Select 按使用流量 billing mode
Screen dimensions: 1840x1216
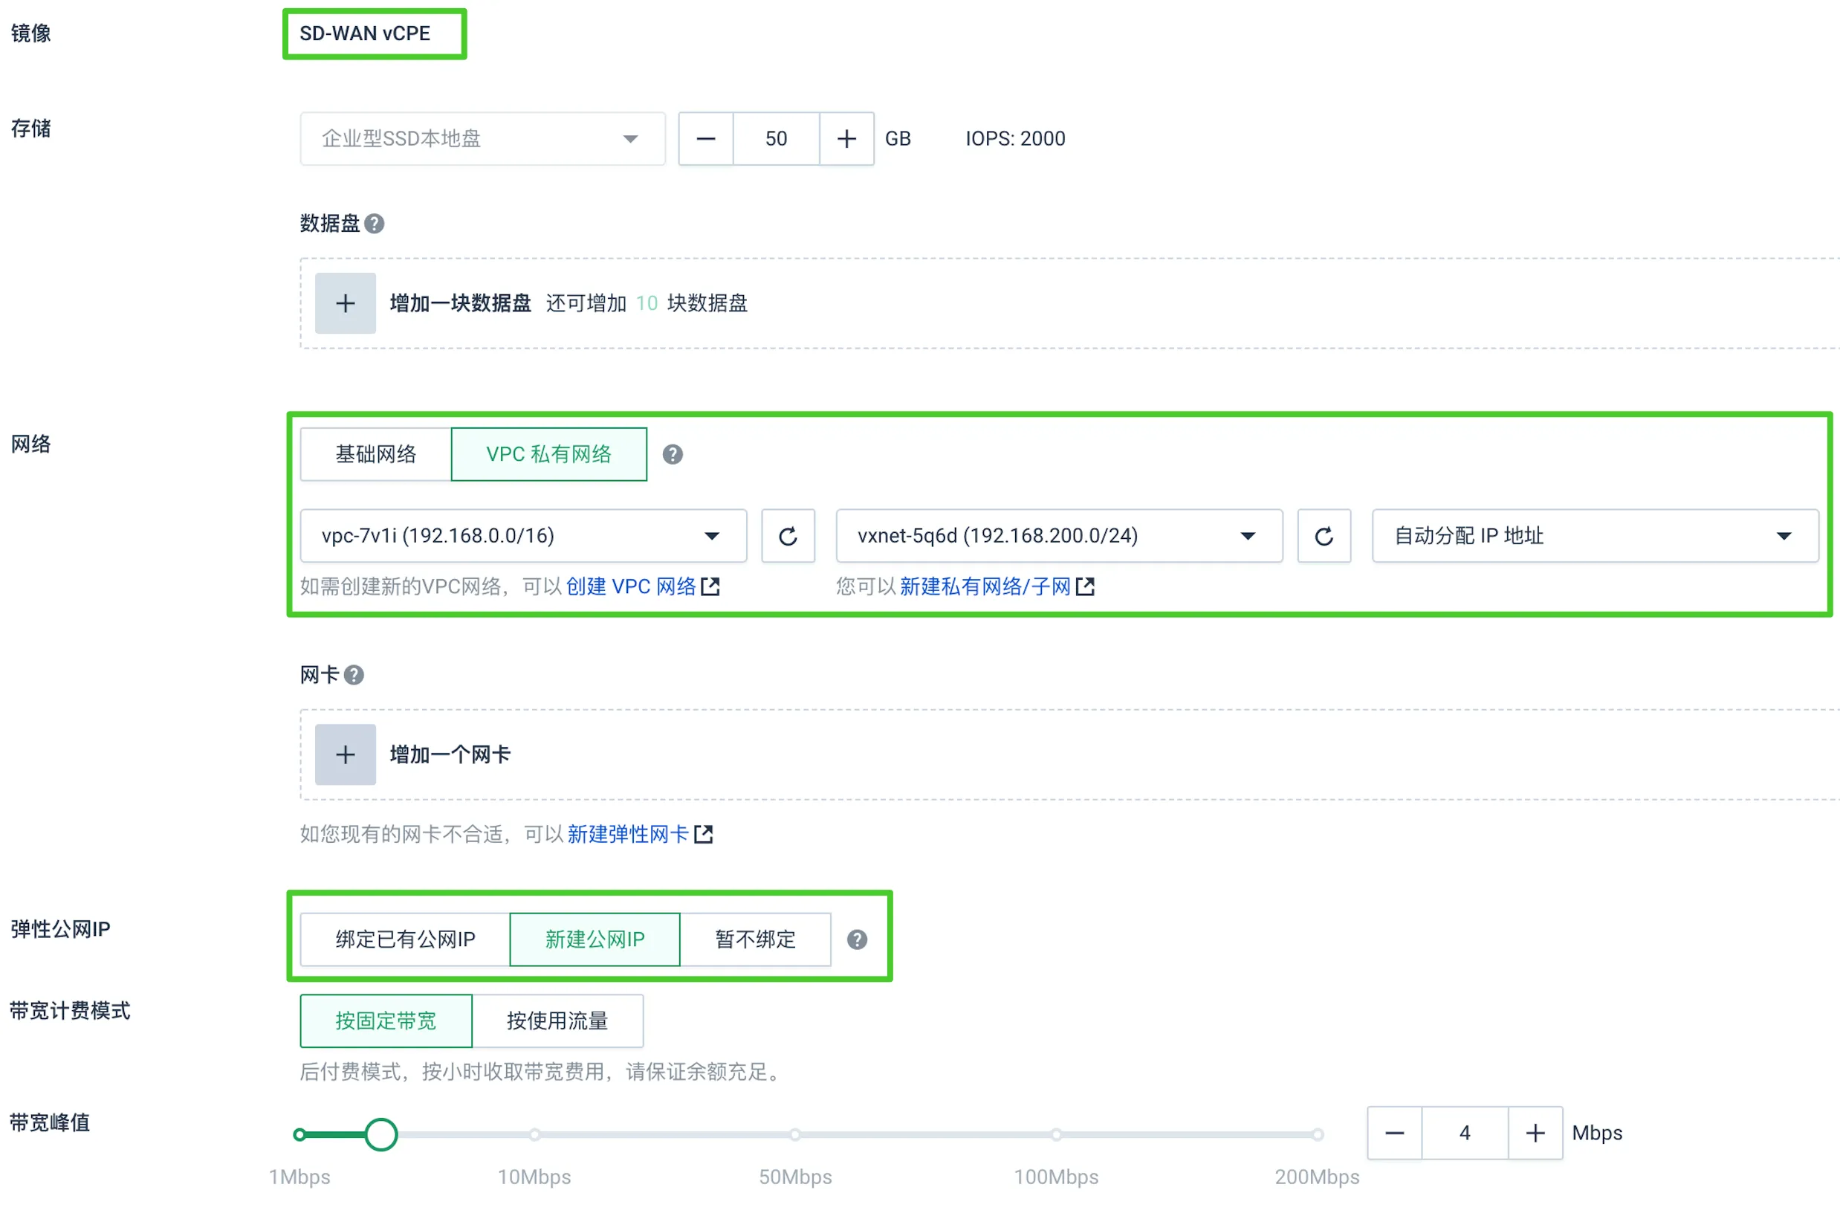tap(557, 1021)
